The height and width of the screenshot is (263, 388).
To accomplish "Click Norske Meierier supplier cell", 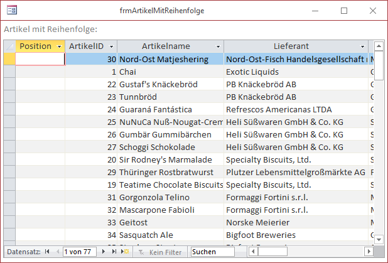I will [x=296, y=222].
